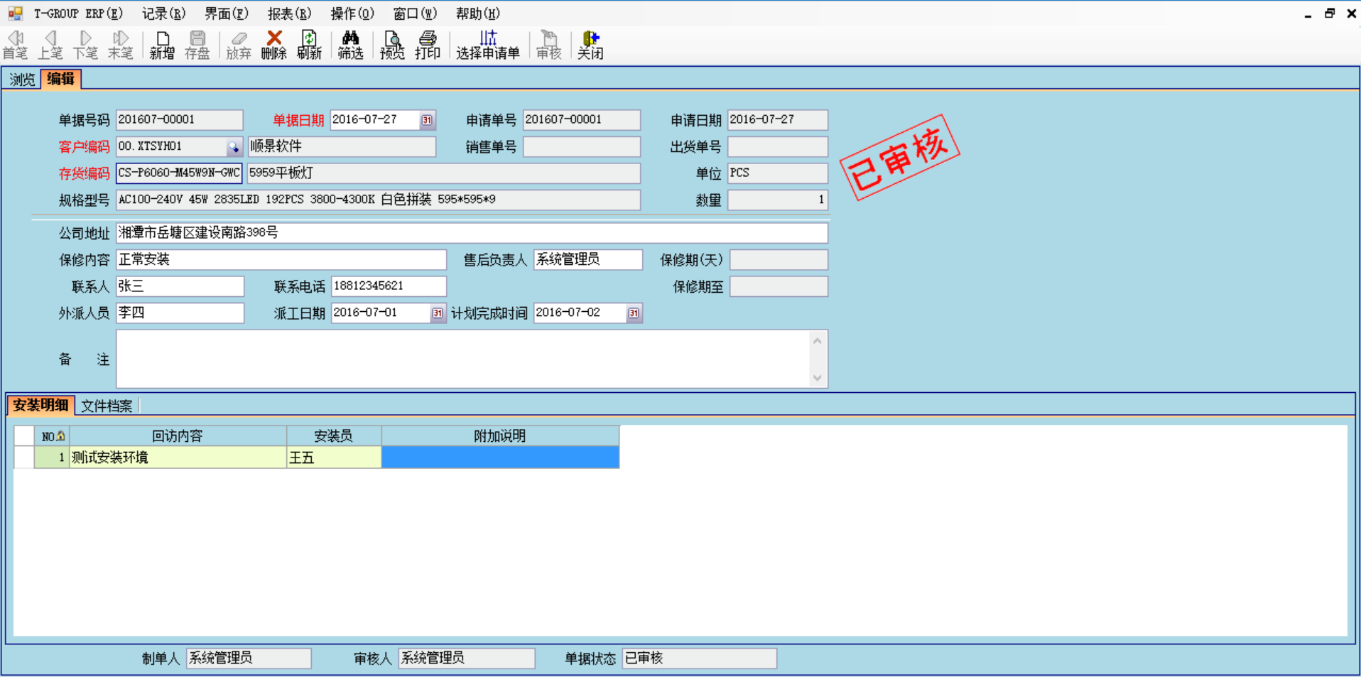This screenshot has width=1361, height=677.
Task: Click the 单位 field showing PCS
Action: pyautogui.click(x=778, y=173)
